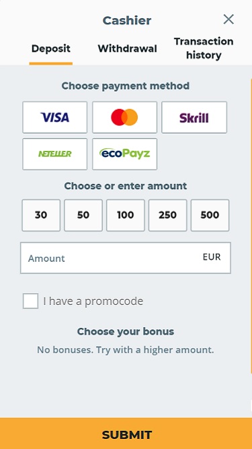Select the VISA payment method
252x449 pixels.
coord(55,117)
